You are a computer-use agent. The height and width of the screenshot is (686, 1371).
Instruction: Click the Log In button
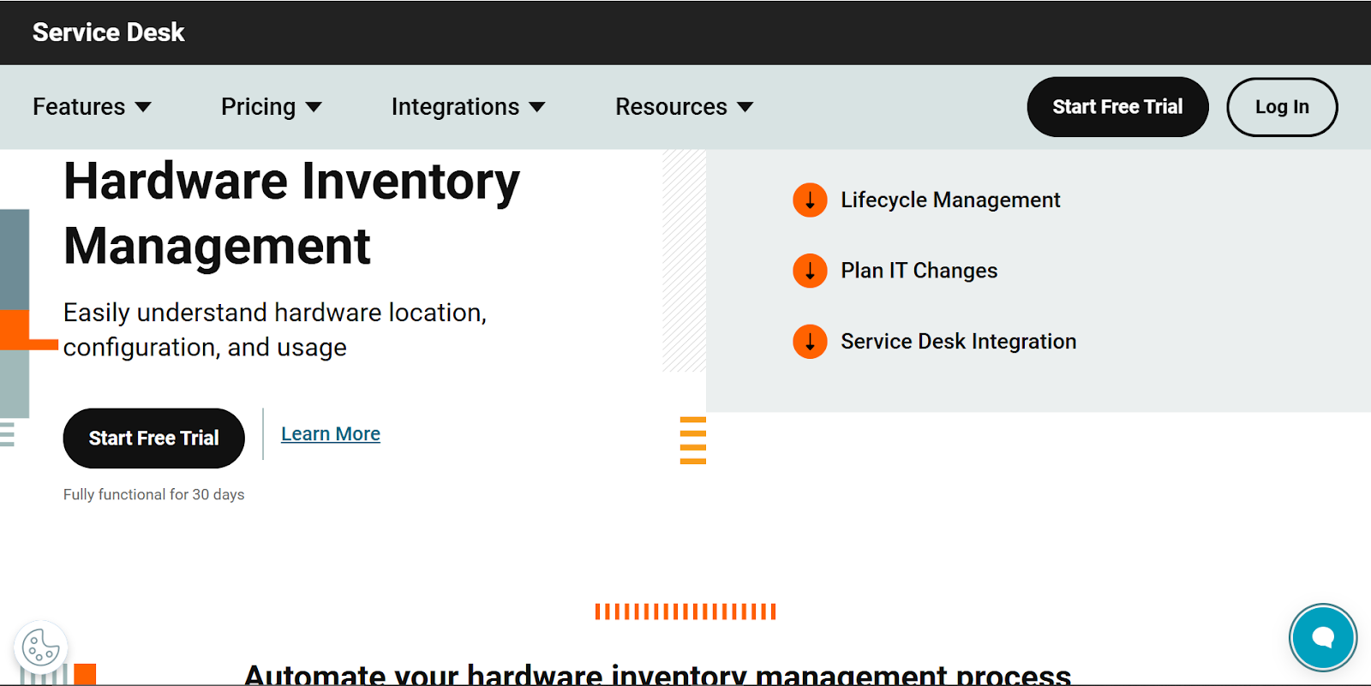[x=1281, y=107]
